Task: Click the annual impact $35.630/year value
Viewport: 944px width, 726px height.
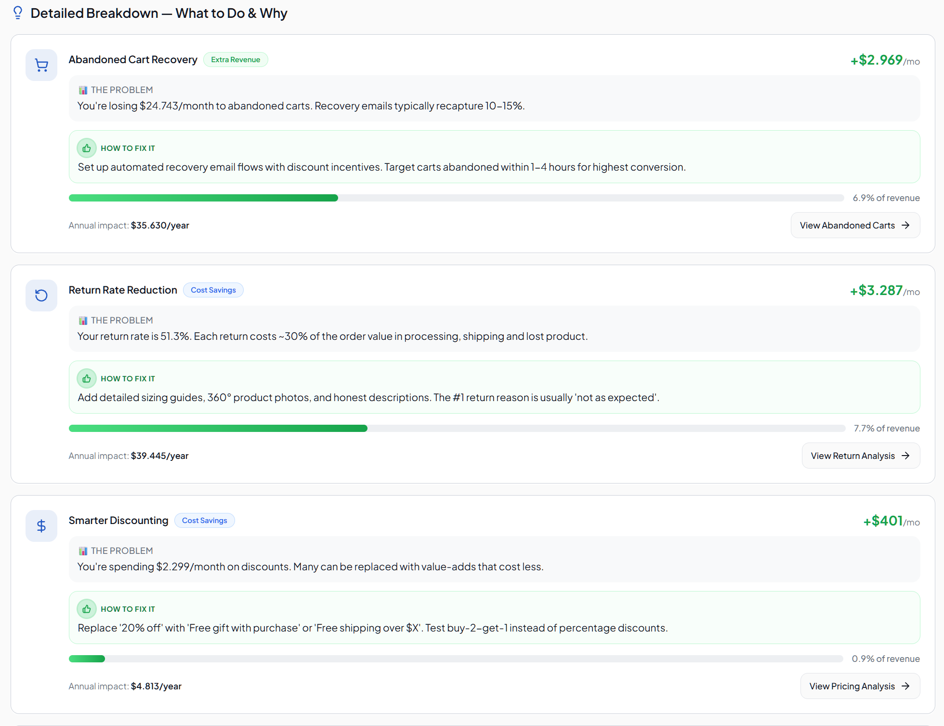Action: tap(160, 226)
